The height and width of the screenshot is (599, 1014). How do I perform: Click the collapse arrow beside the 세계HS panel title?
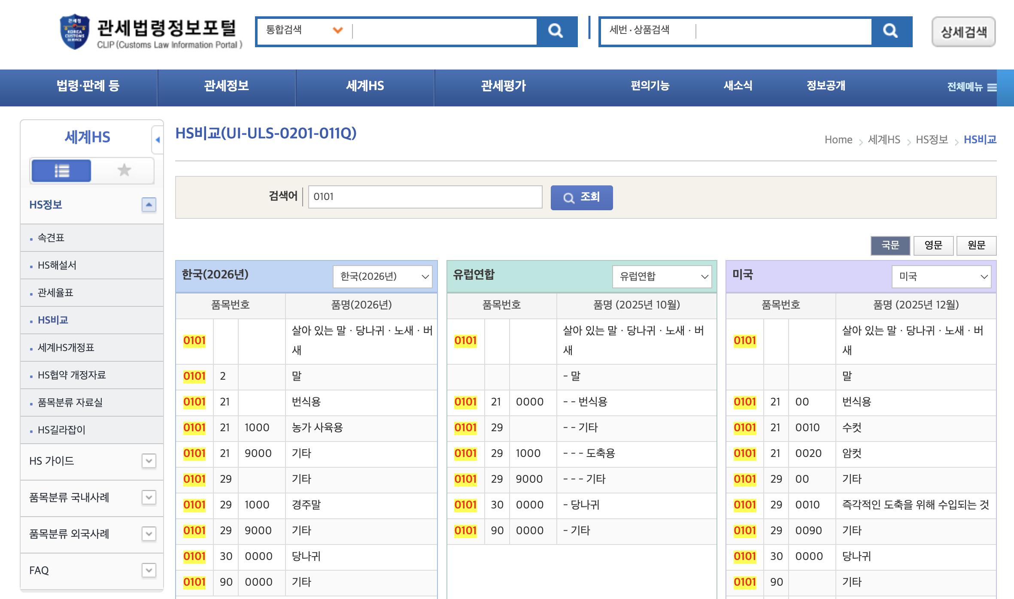coord(158,139)
